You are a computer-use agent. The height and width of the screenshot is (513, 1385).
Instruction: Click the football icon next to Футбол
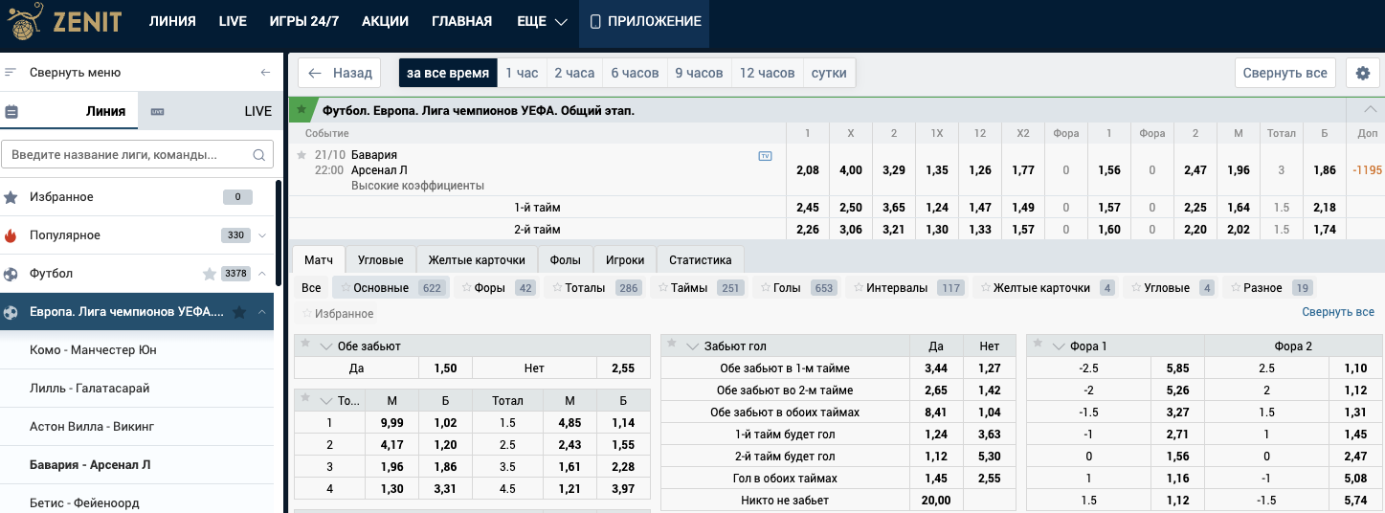click(x=11, y=274)
